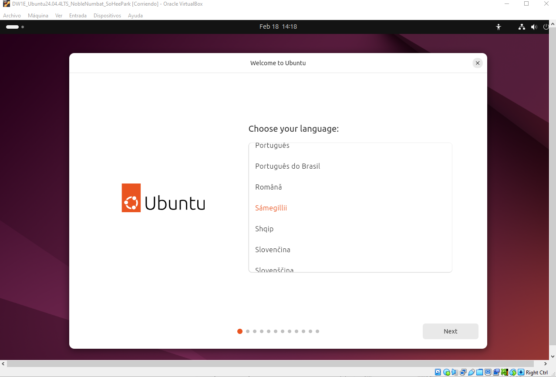Maximize the VirtualBox window

point(526,4)
